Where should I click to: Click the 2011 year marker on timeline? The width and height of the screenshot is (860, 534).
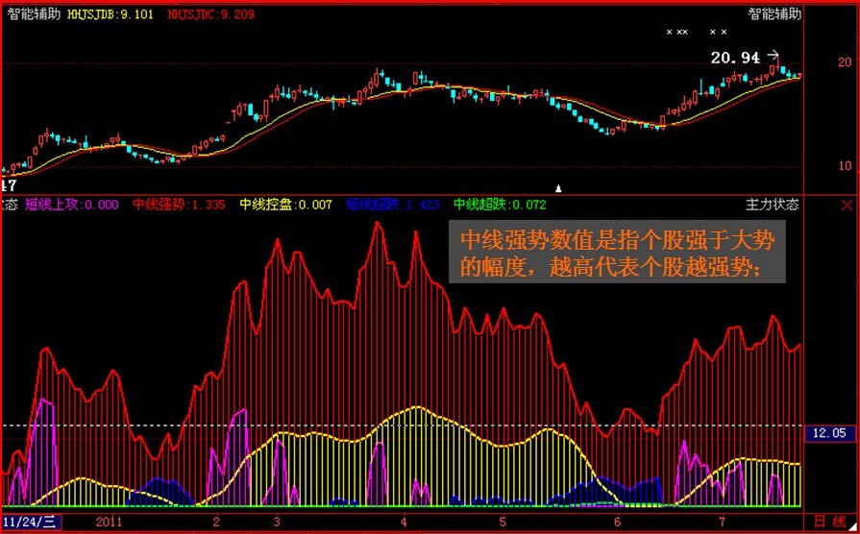[111, 522]
